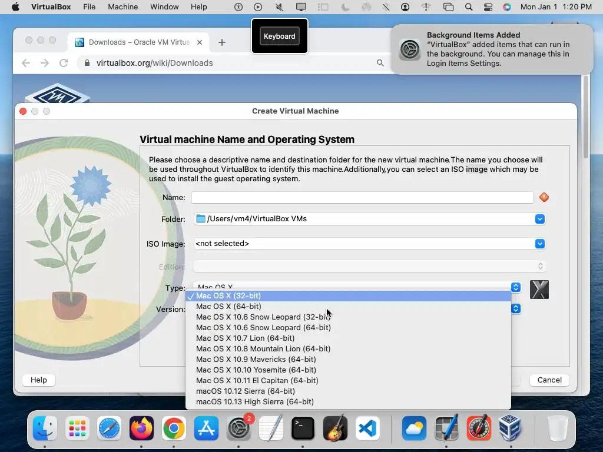Click the Mac OS X type logo image
Screen dimensions: 603x452
(539, 290)
